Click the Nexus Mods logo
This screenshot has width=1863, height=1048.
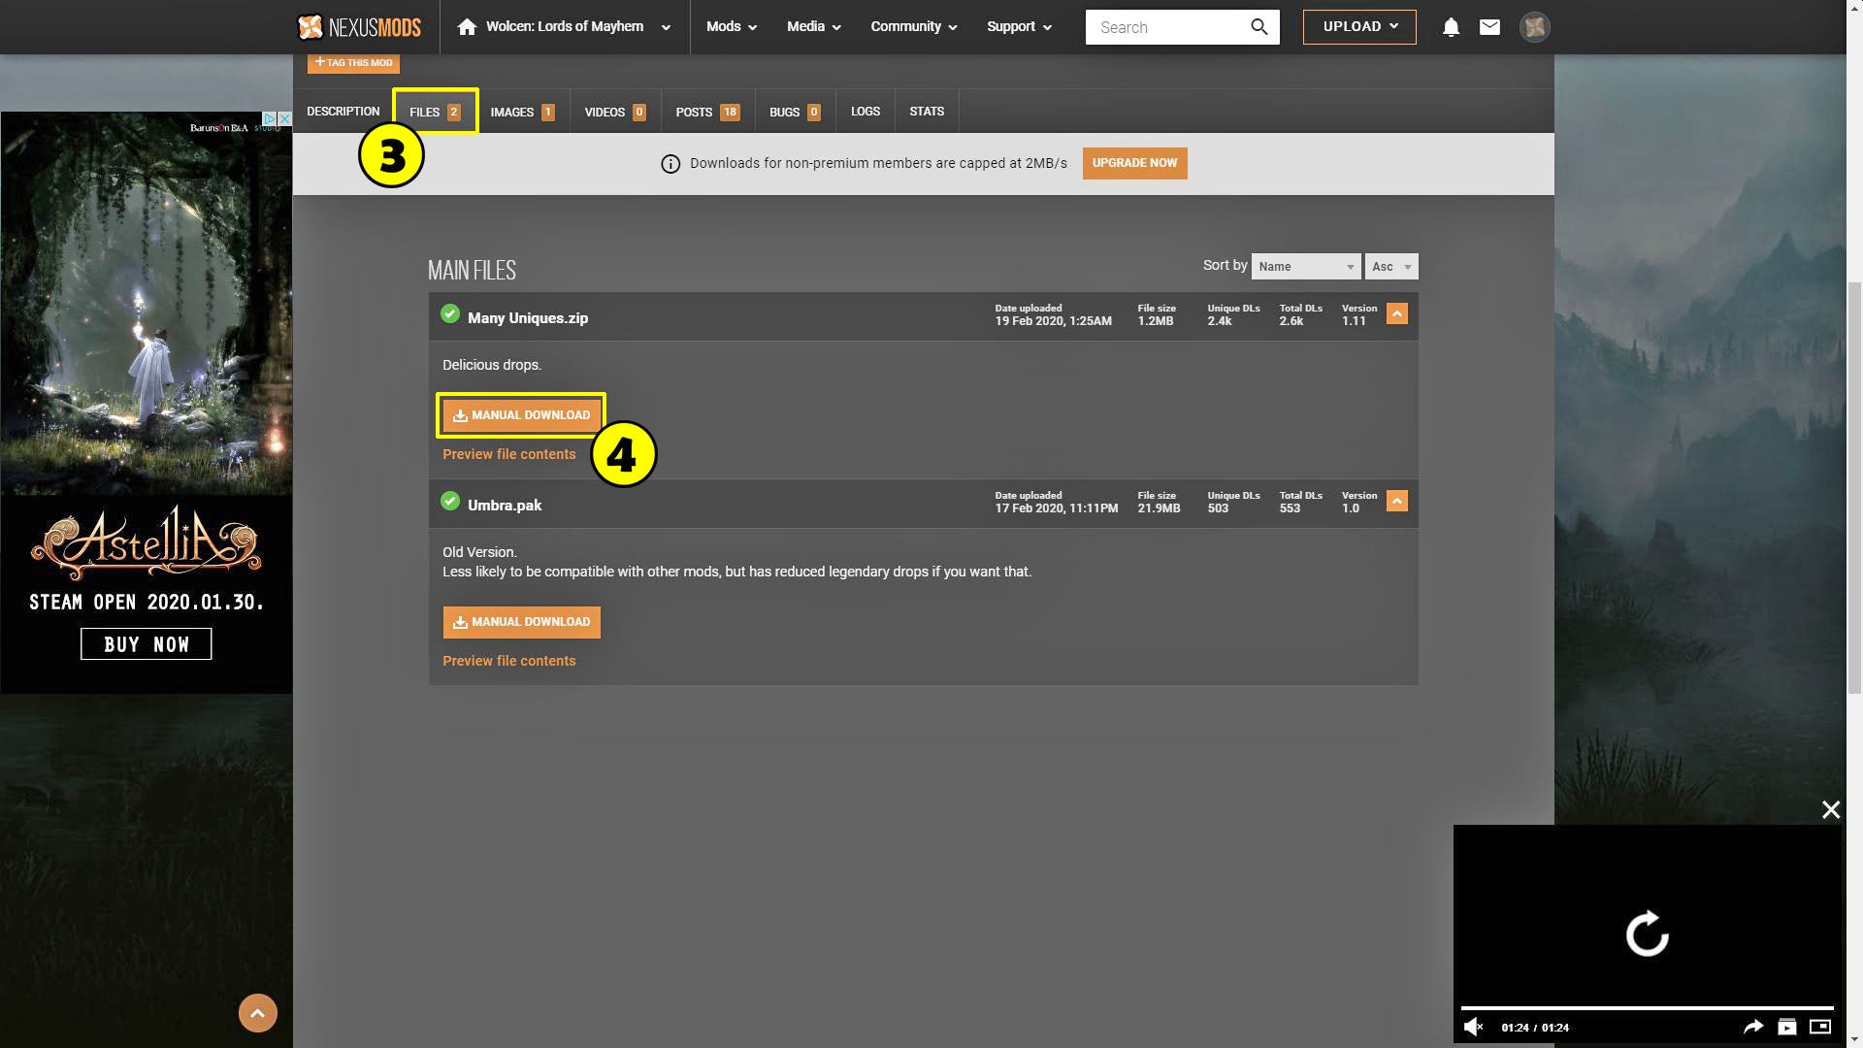tap(359, 27)
